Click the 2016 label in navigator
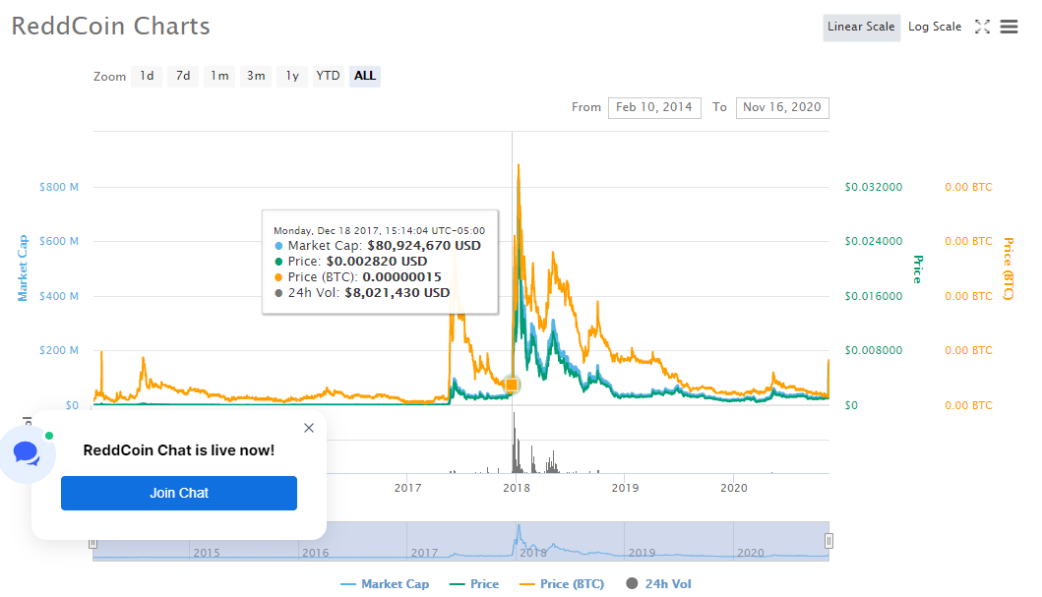Screen dimensions: 1042x597 tap(315, 553)
